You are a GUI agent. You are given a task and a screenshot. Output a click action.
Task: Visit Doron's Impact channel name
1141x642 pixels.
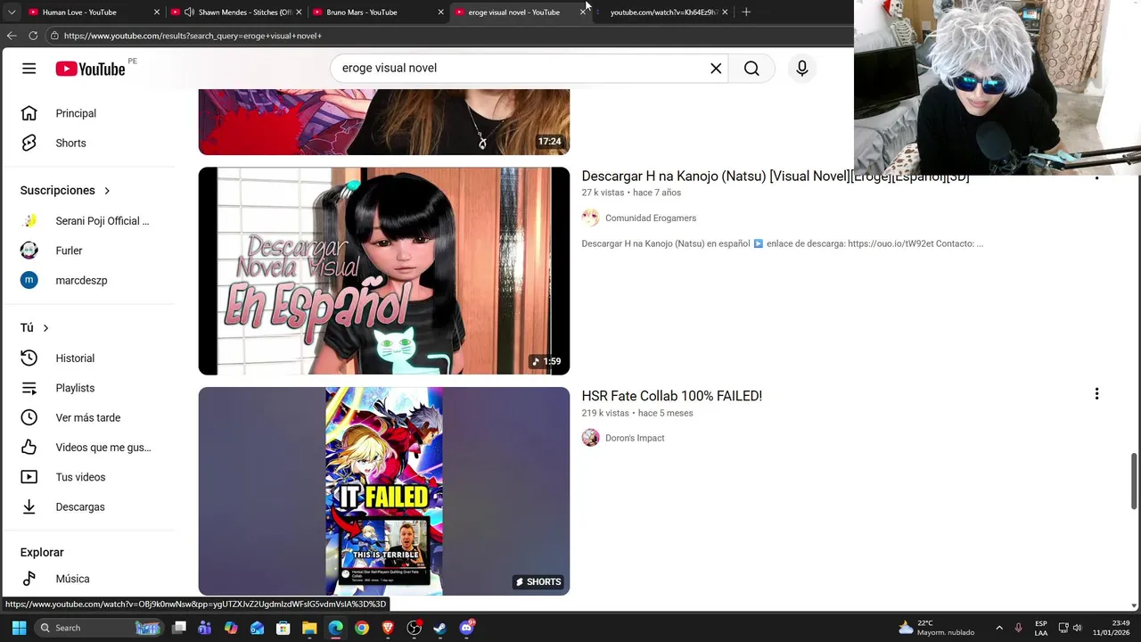click(x=635, y=438)
